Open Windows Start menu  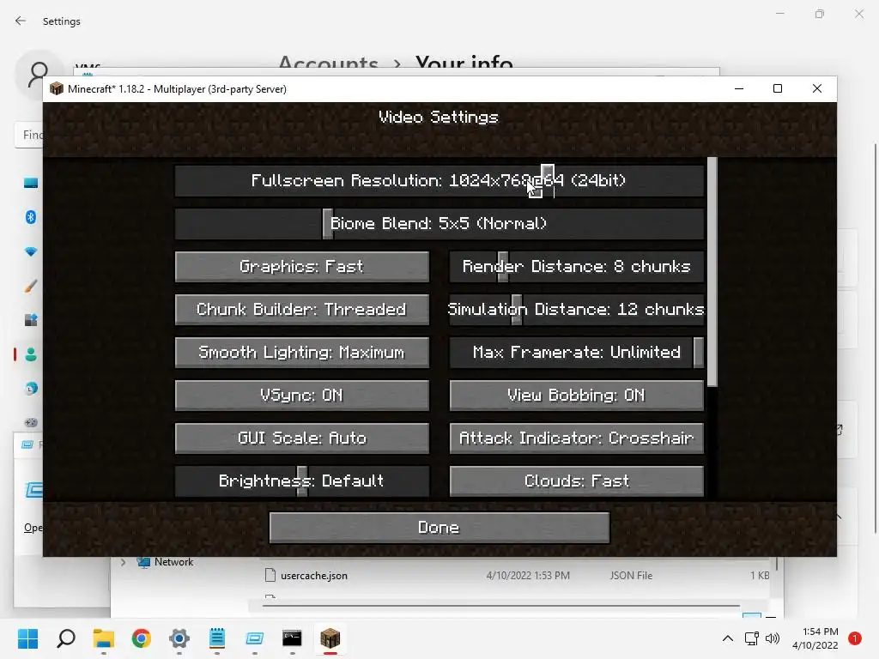(27, 638)
